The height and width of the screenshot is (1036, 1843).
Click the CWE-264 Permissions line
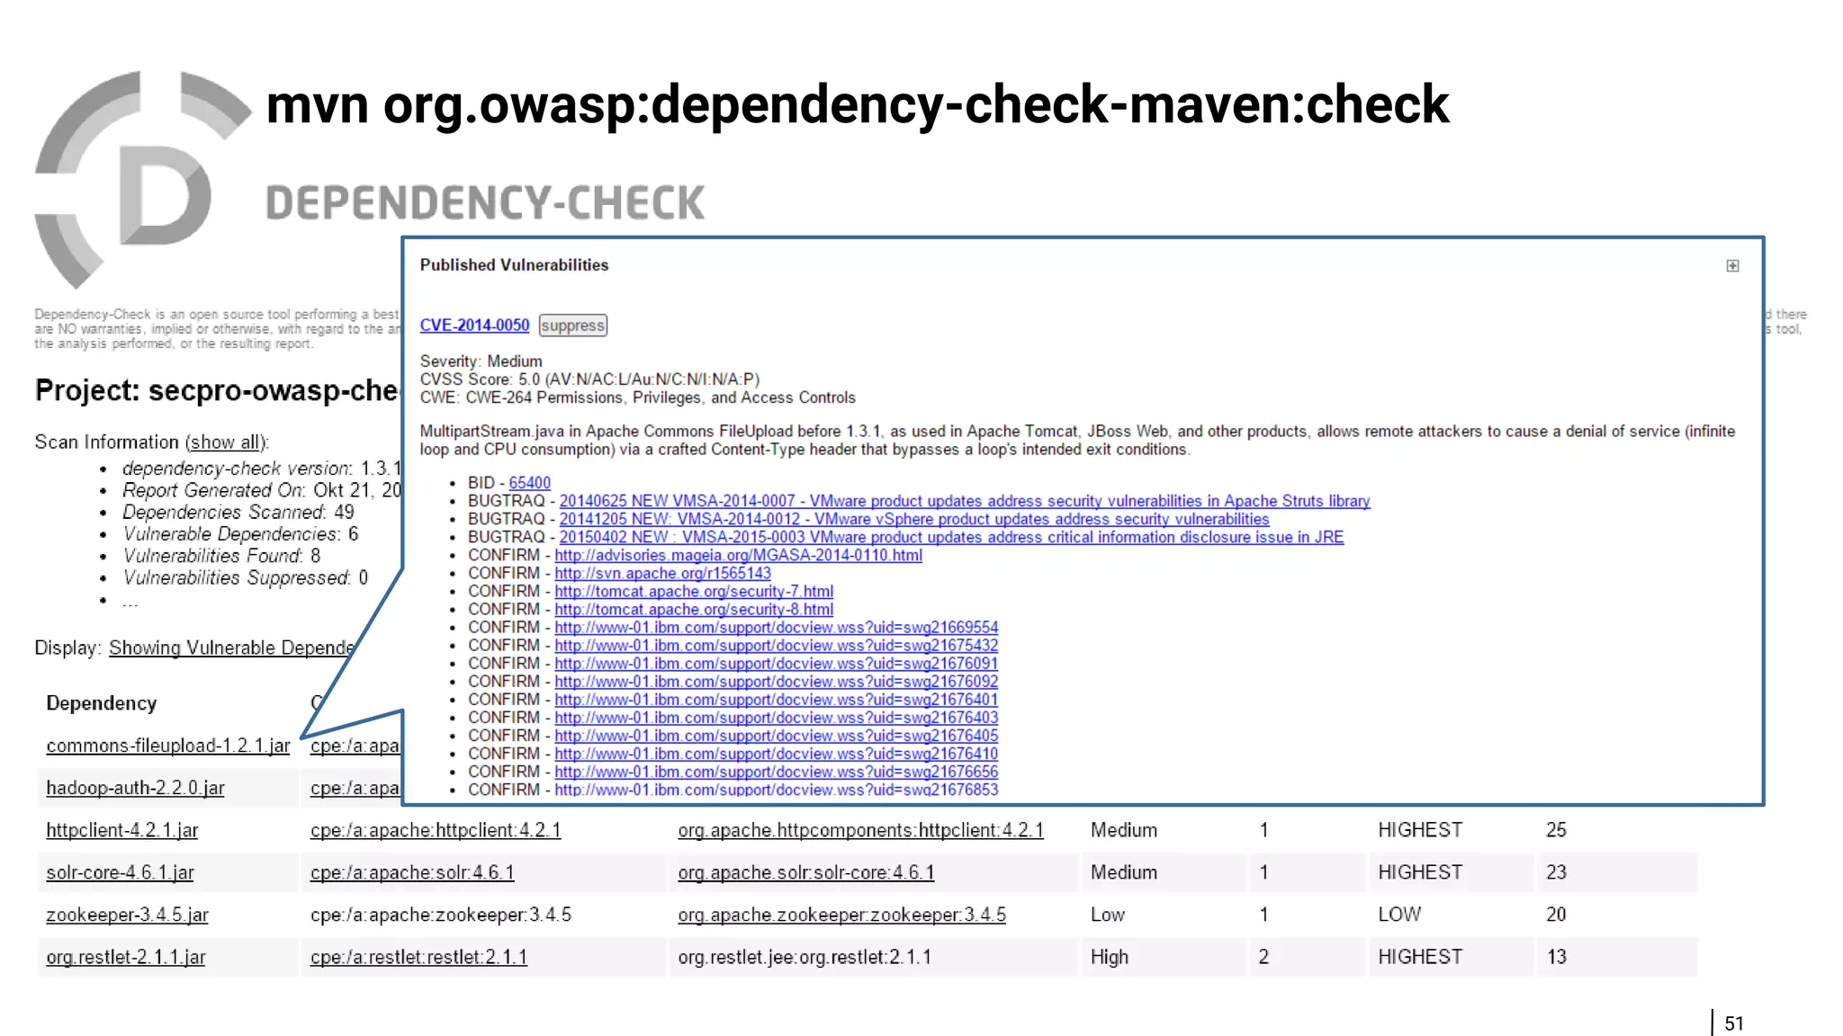tap(637, 397)
